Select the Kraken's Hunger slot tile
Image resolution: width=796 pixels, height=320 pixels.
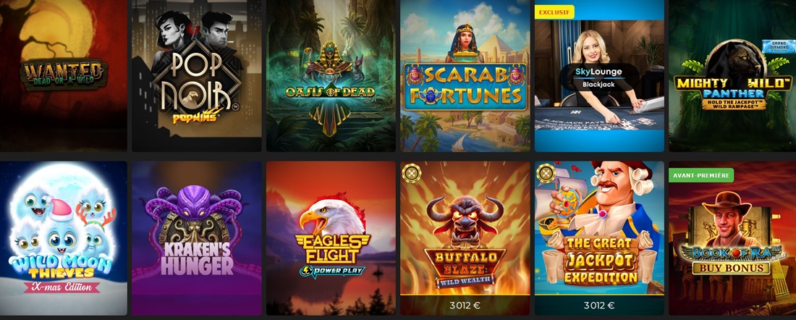(x=196, y=238)
